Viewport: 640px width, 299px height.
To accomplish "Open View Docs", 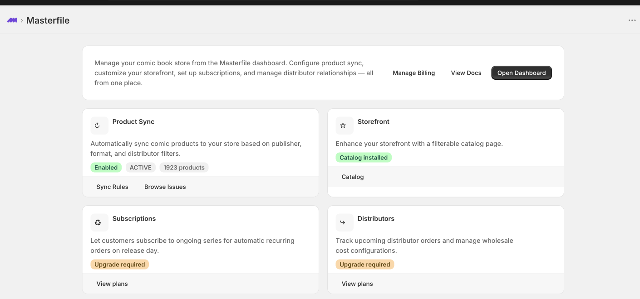I will (466, 73).
